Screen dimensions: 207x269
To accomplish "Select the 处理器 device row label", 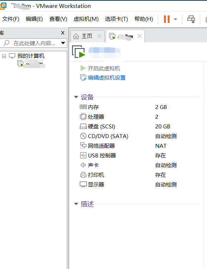I will coord(96,117).
